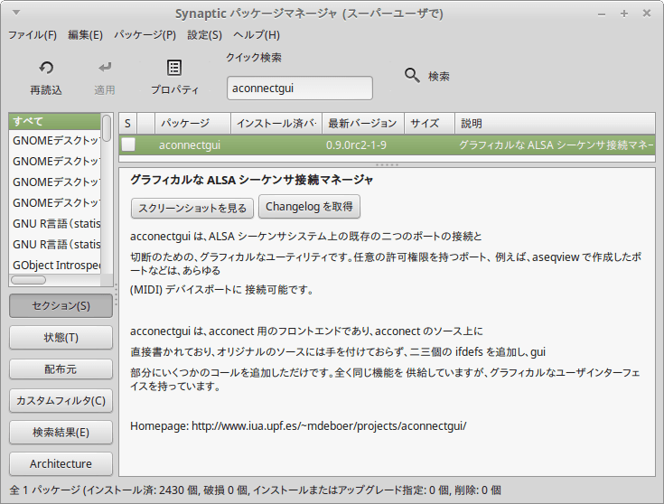The image size is (664, 504).
Task: Open the 設定(S) menu
Action: click(204, 34)
